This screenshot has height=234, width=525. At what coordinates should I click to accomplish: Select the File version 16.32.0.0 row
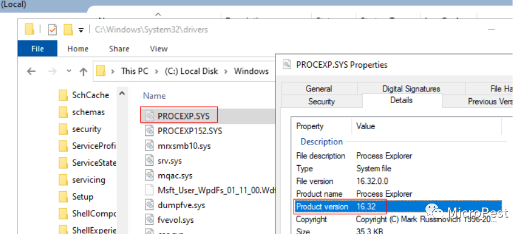[398, 181]
